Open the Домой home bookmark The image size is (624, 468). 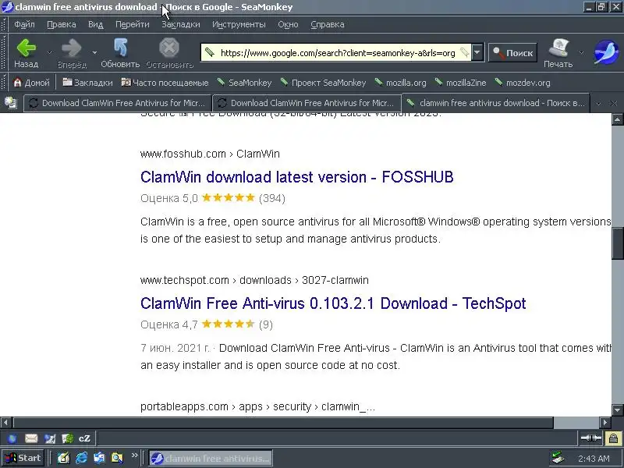(x=31, y=83)
